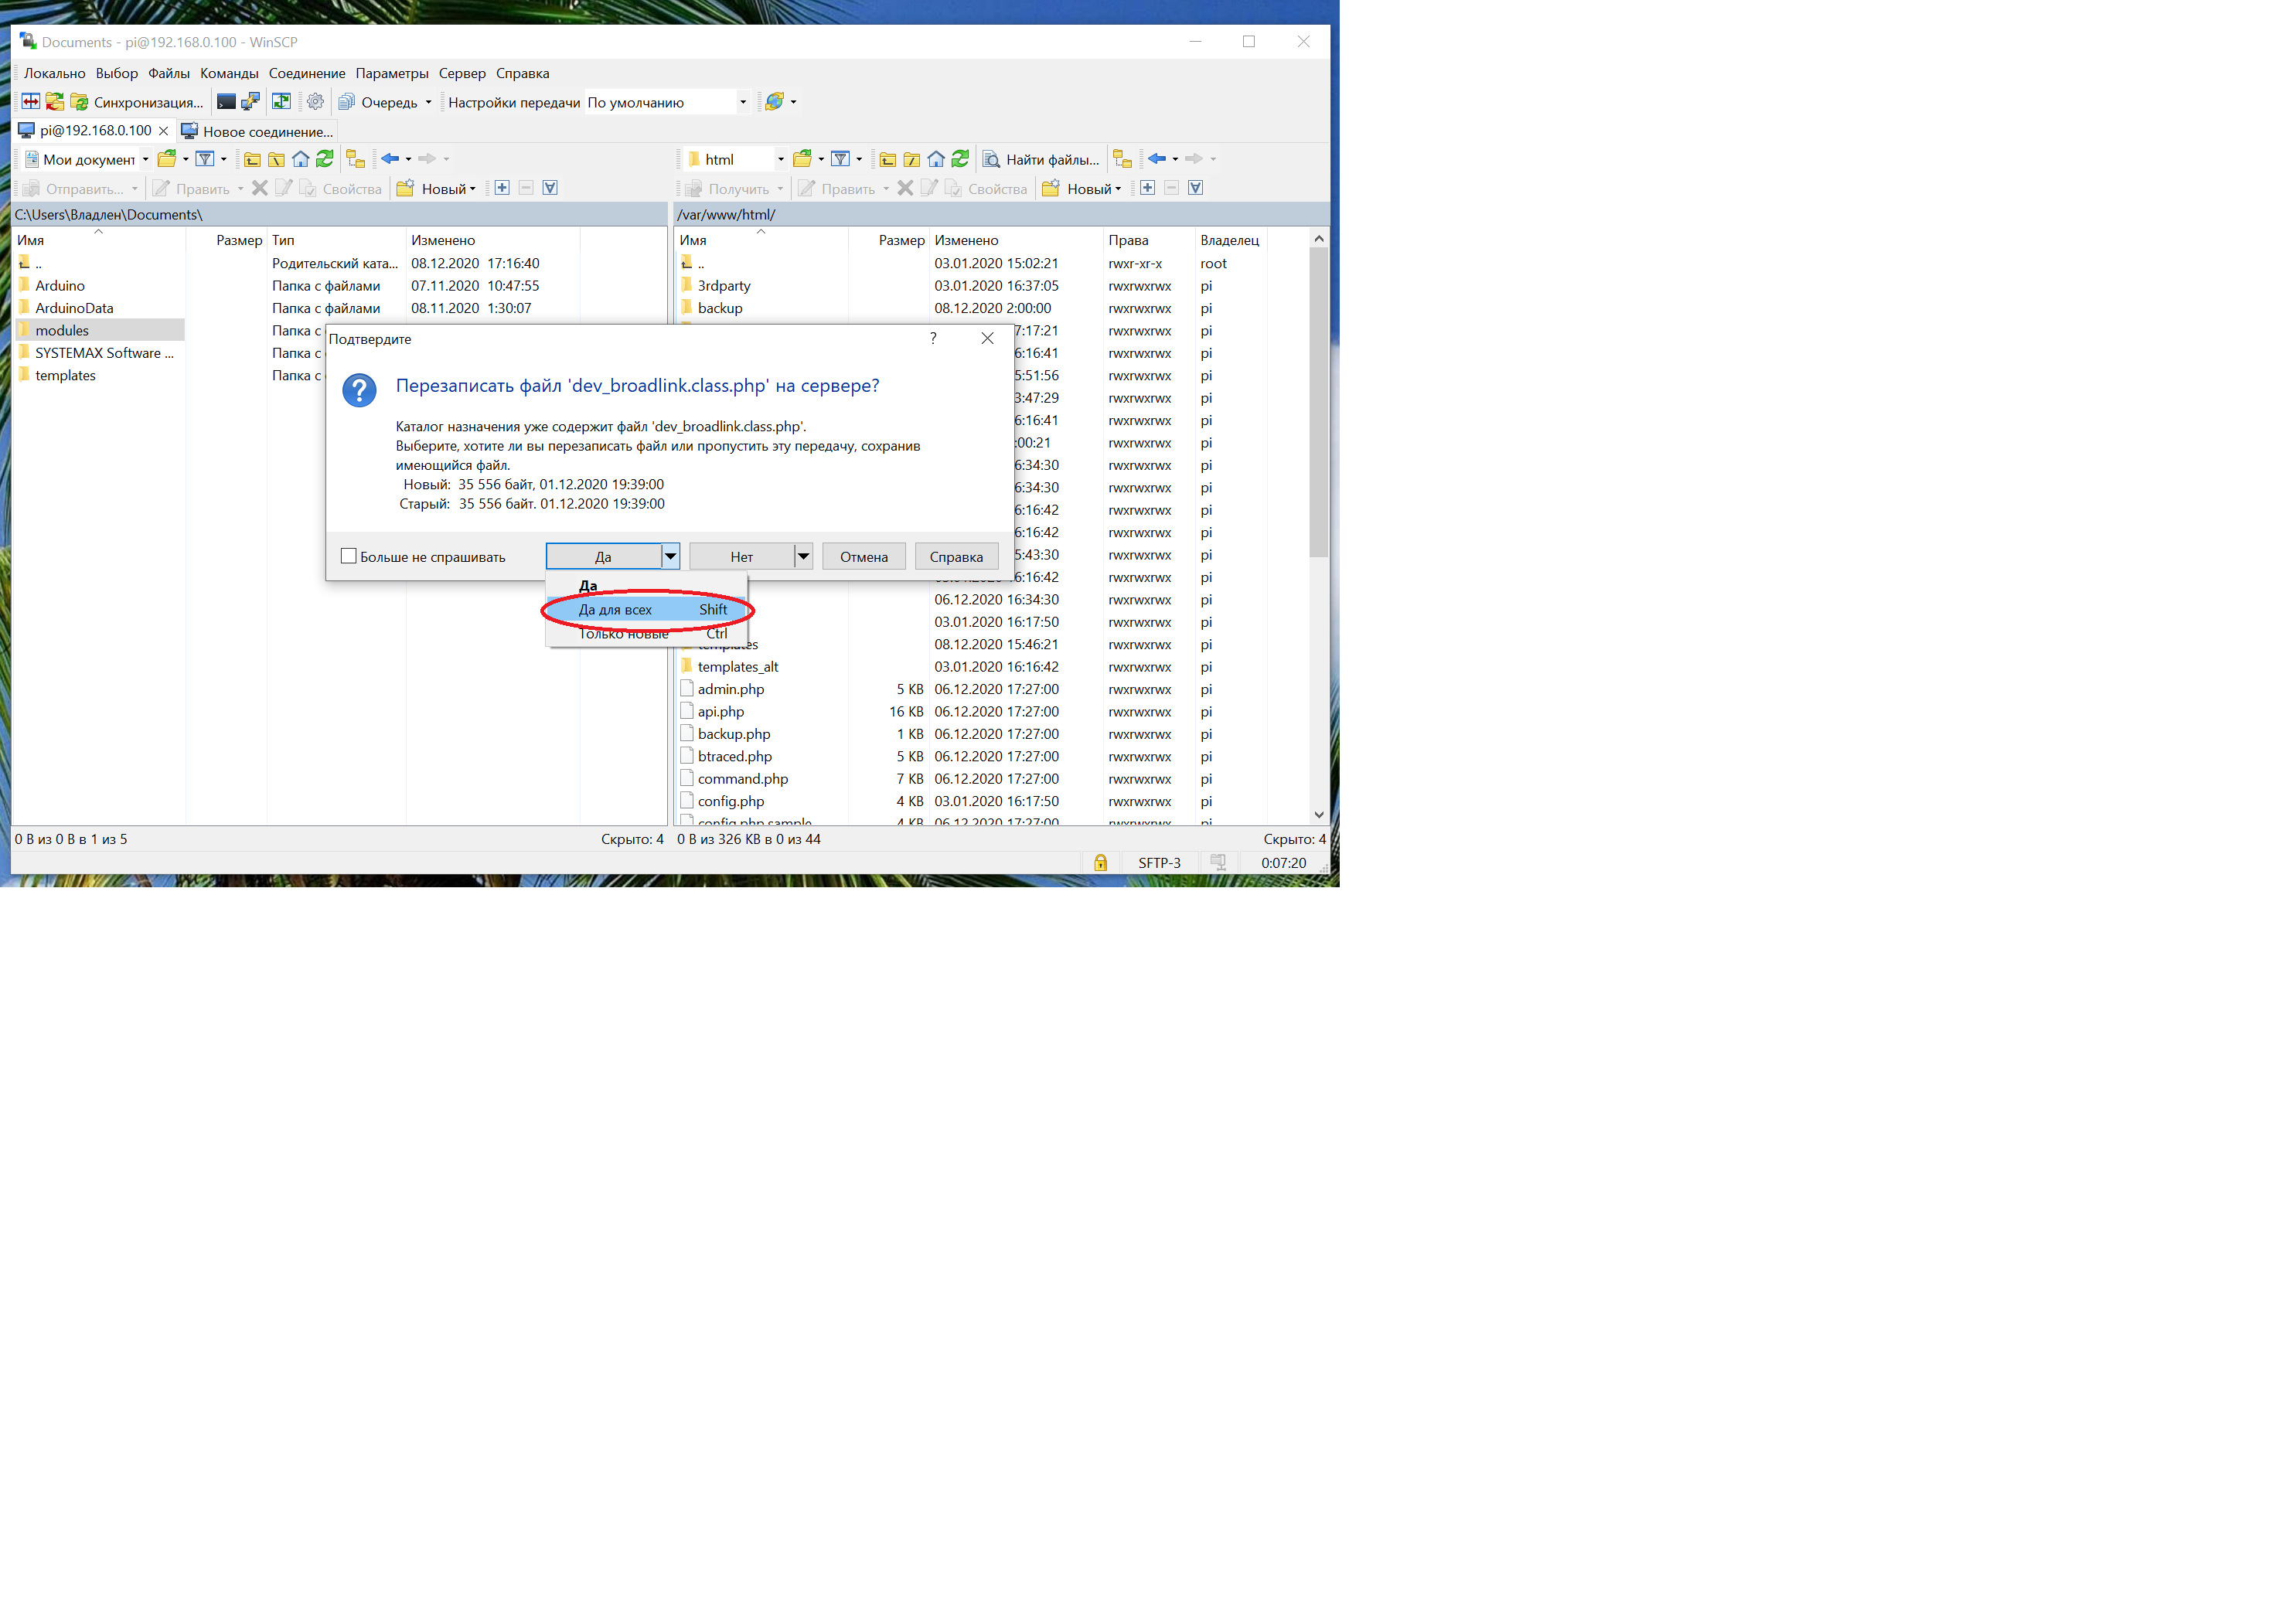Select the 'templates' folder in local panel
The image size is (2296, 1623).
(x=65, y=375)
